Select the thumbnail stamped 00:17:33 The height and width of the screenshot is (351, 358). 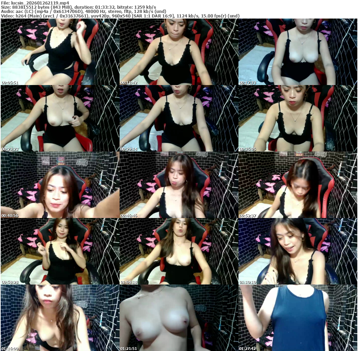298,52
